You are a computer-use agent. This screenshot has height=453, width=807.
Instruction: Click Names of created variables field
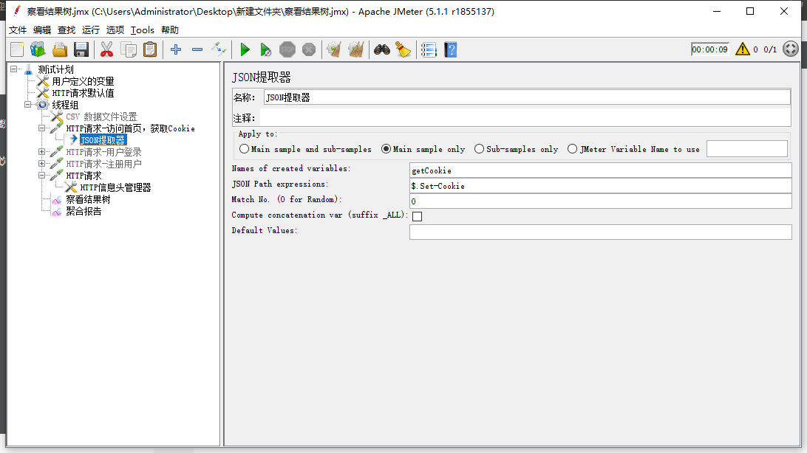(x=601, y=170)
